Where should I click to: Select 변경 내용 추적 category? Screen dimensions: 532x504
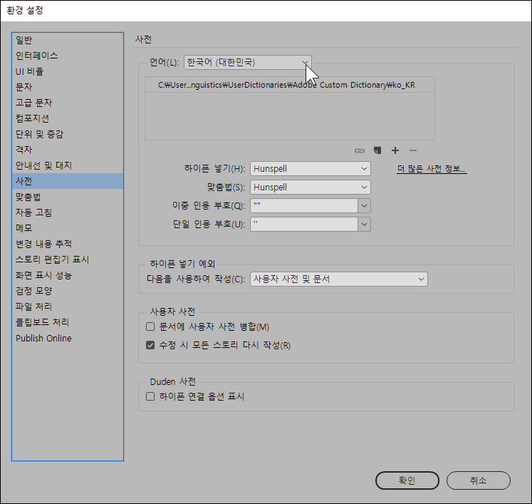tap(68, 244)
